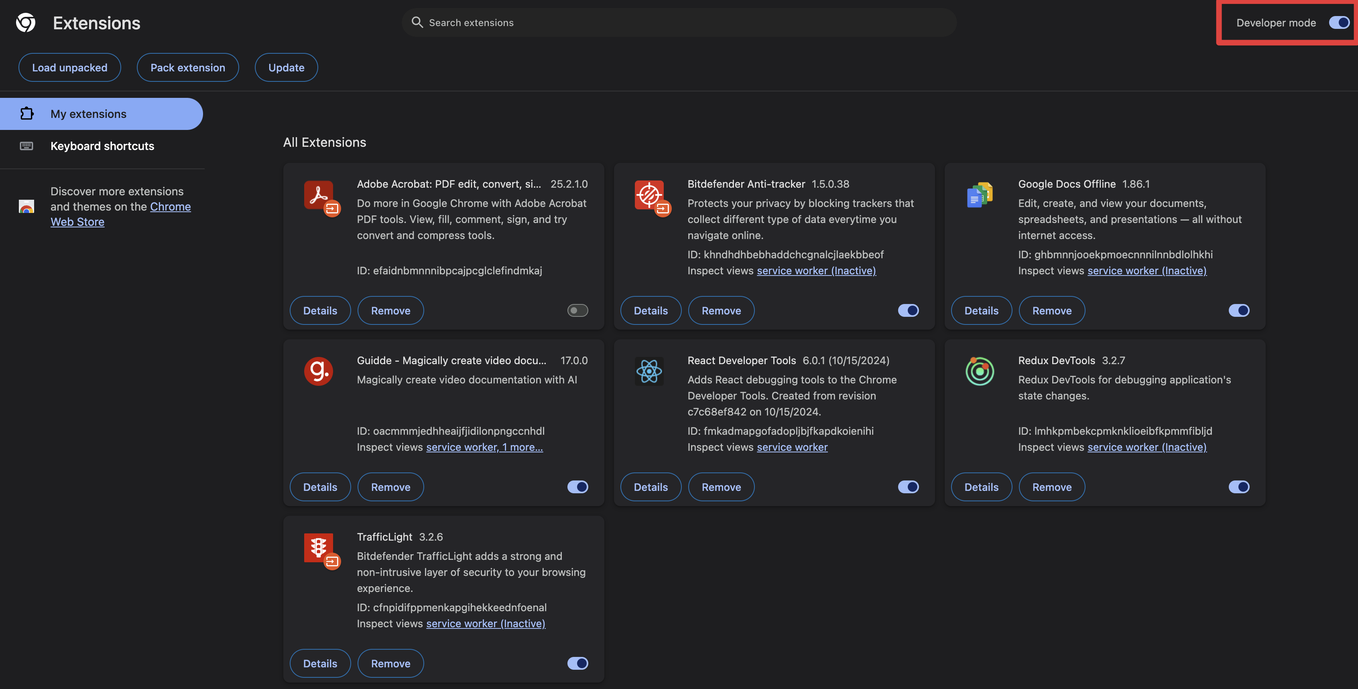Click the My extensions puzzle icon
1358x689 pixels.
tap(26, 114)
